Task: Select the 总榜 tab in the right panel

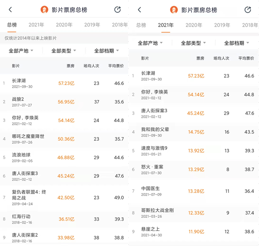Action: (141, 25)
